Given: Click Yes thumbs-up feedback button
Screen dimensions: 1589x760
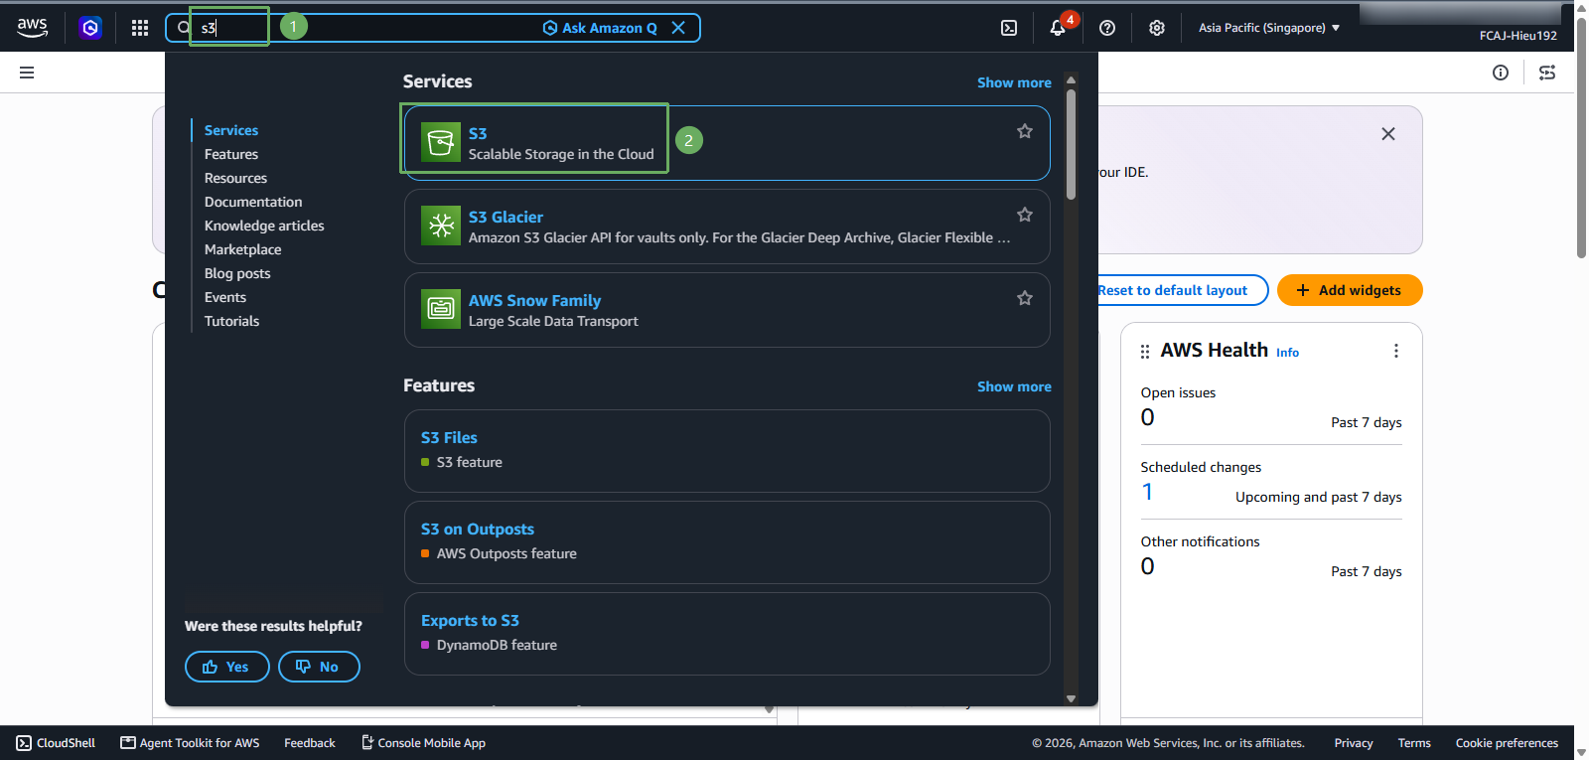Looking at the screenshot, I should 227,667.
